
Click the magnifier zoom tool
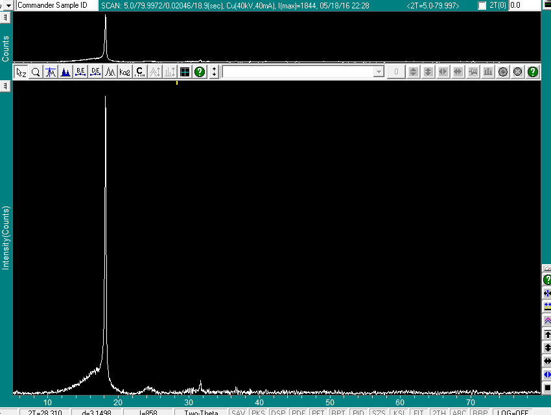[36, 72]
